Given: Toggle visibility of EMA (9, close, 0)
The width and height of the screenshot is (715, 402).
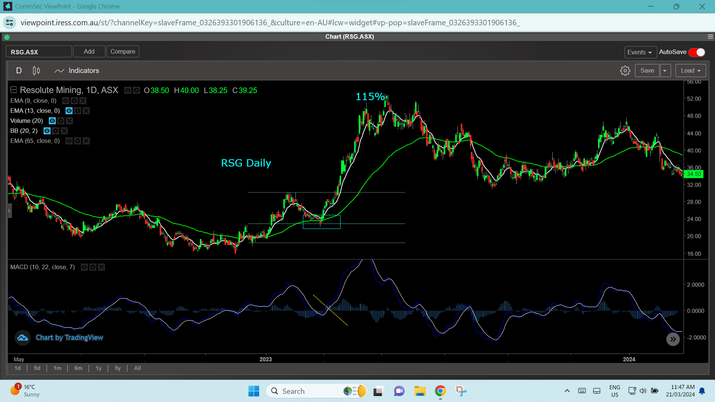Looking at the screenshot, I should tap(66, 101).
